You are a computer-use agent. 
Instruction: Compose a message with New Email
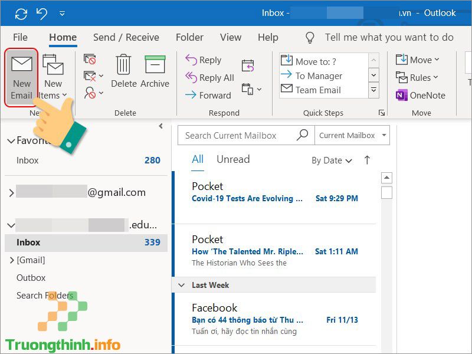[21, 78]
